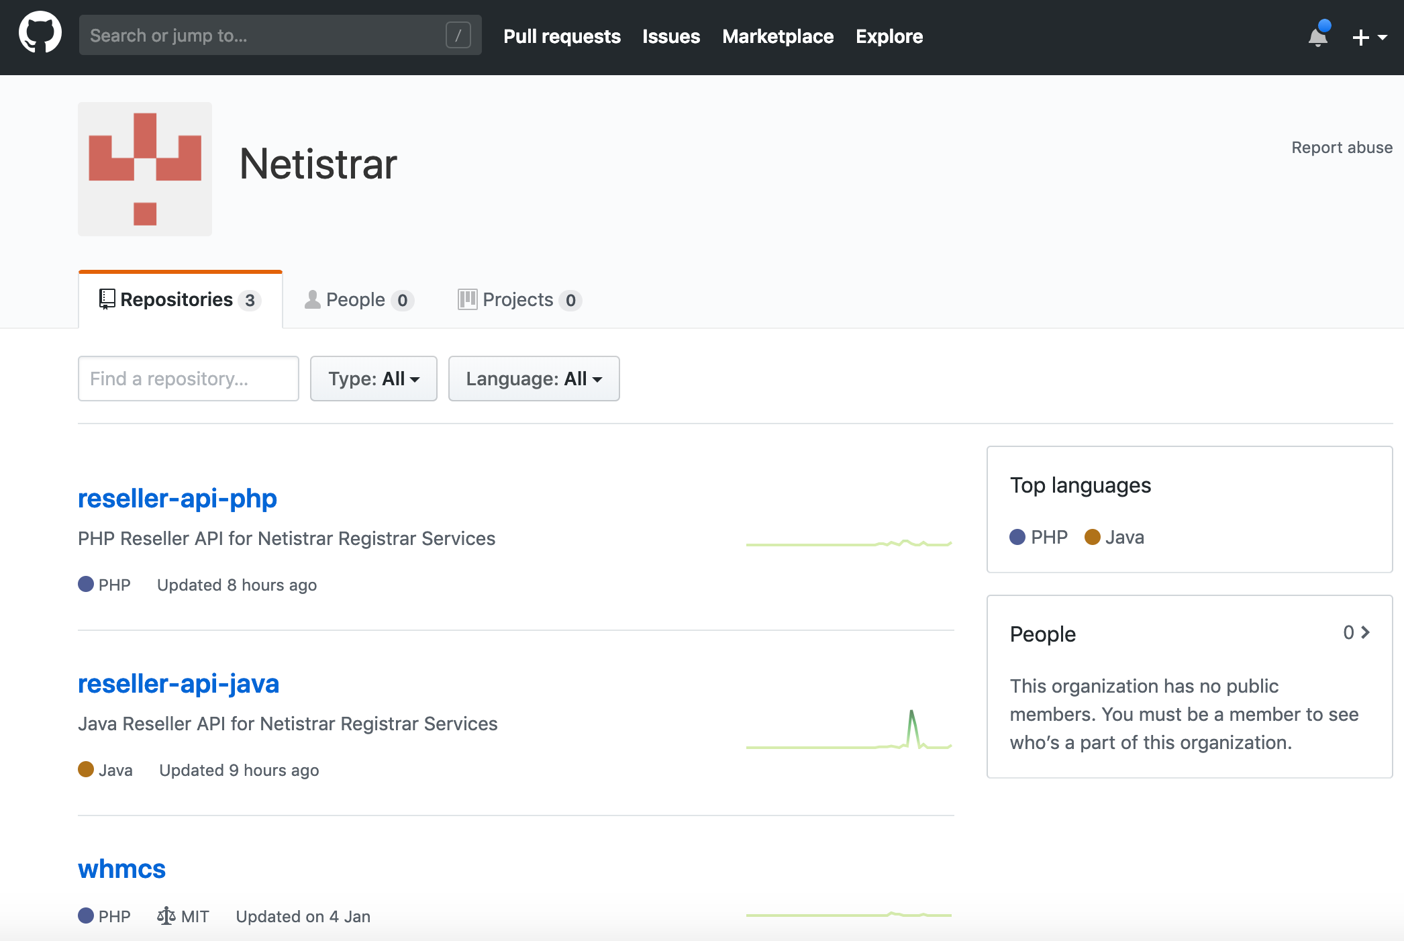Click 'Updated 8 hours ago' text
Image resolution: width=1404 pixels, height=941 pixels.
(x=237, y=585)
